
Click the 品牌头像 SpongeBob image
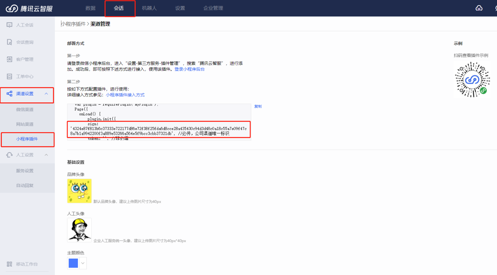[79, 191]
